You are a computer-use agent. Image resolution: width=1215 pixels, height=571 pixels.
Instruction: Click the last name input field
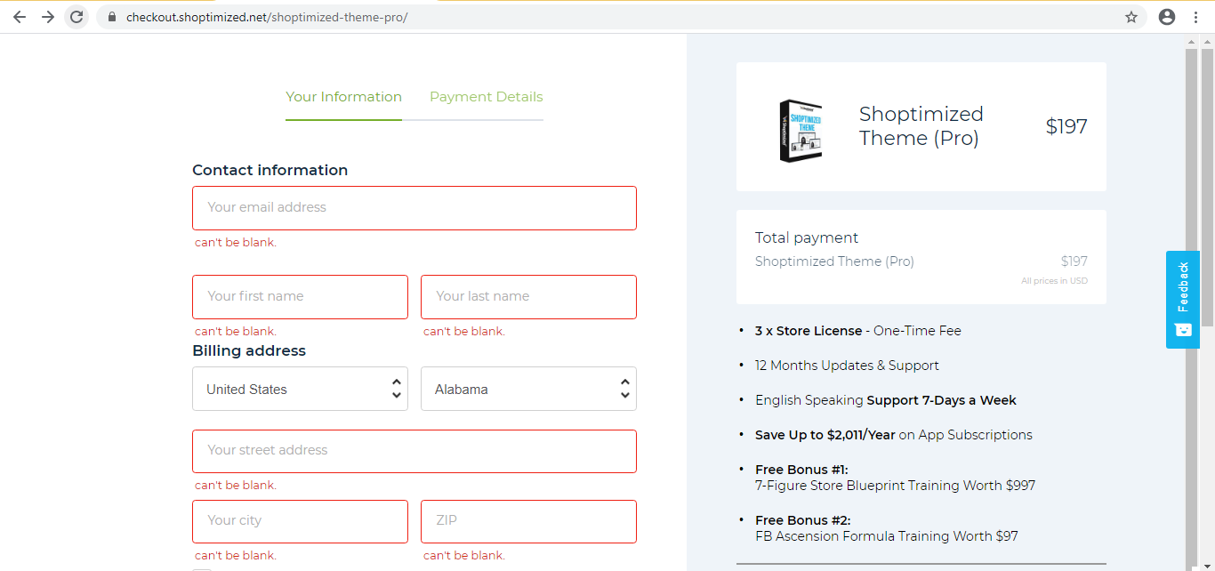(528, 297)
